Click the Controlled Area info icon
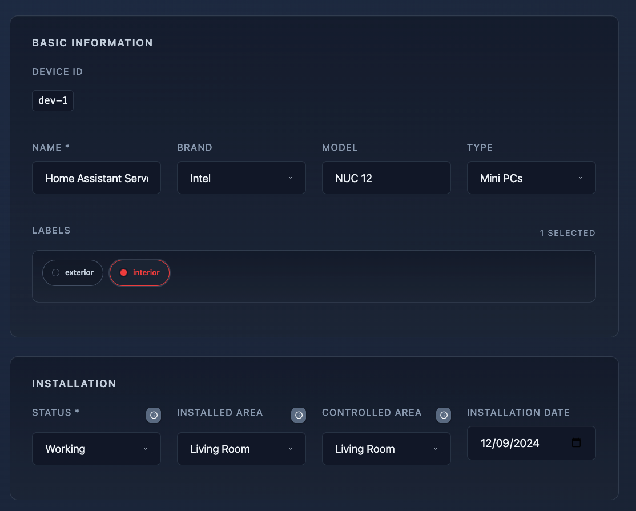The width and height of the screenshot is (636, 511). 444,415
